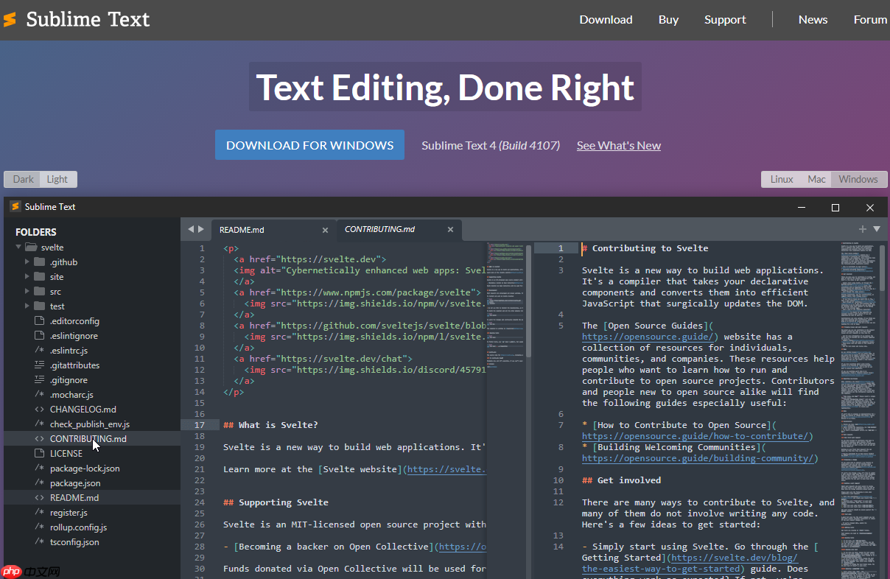The image size is (890, 579).
Task: Close the README.md tab with its X icon
Action: (x=325, y=230)
